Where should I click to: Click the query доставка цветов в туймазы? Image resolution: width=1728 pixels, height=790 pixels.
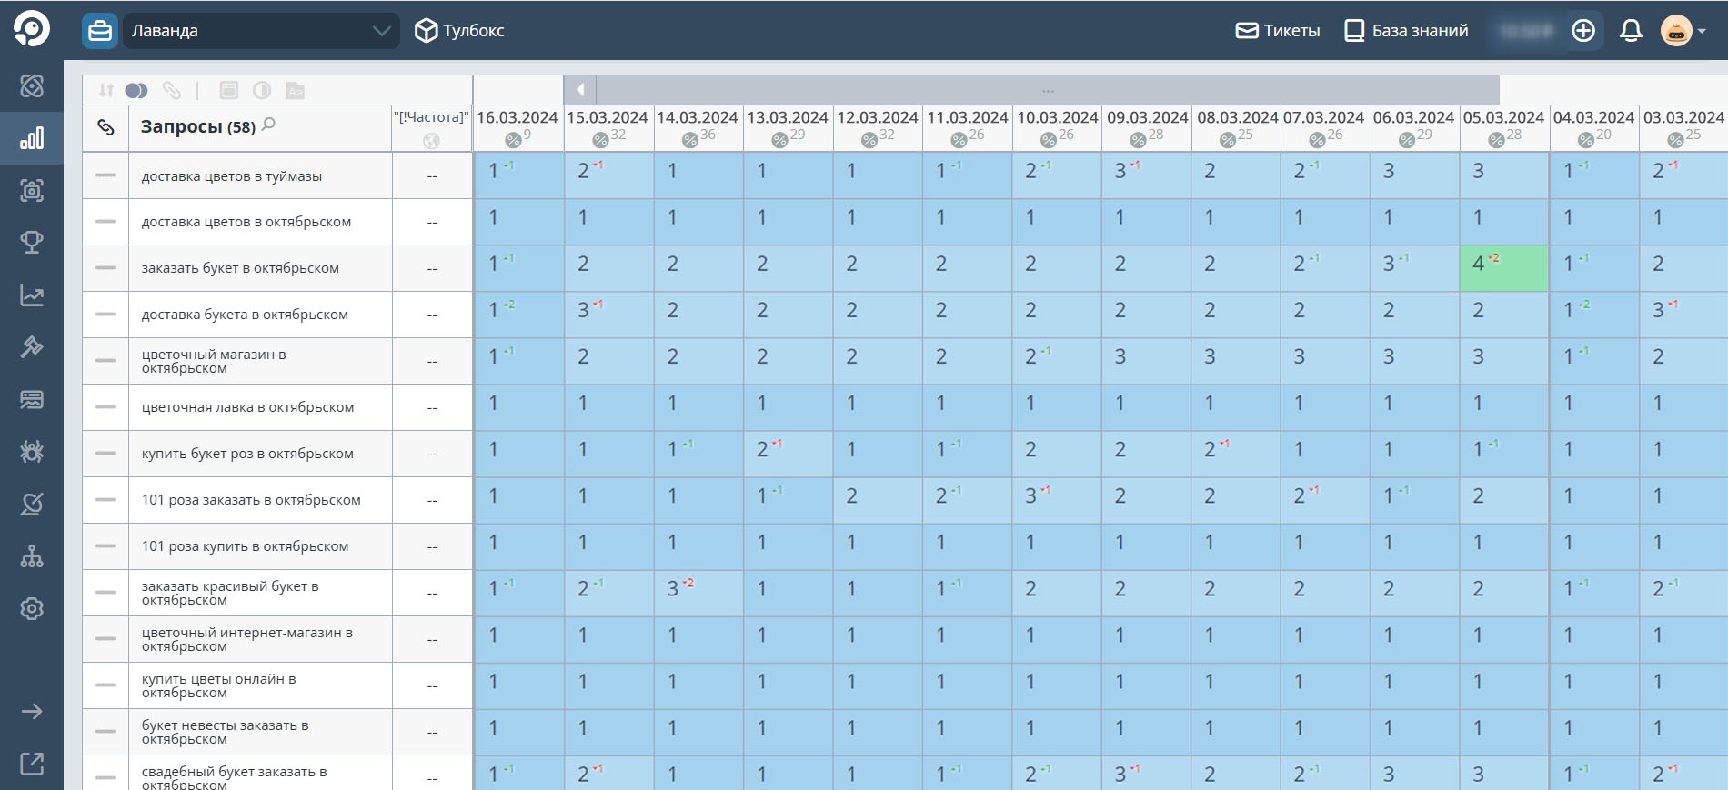(232, 176)
